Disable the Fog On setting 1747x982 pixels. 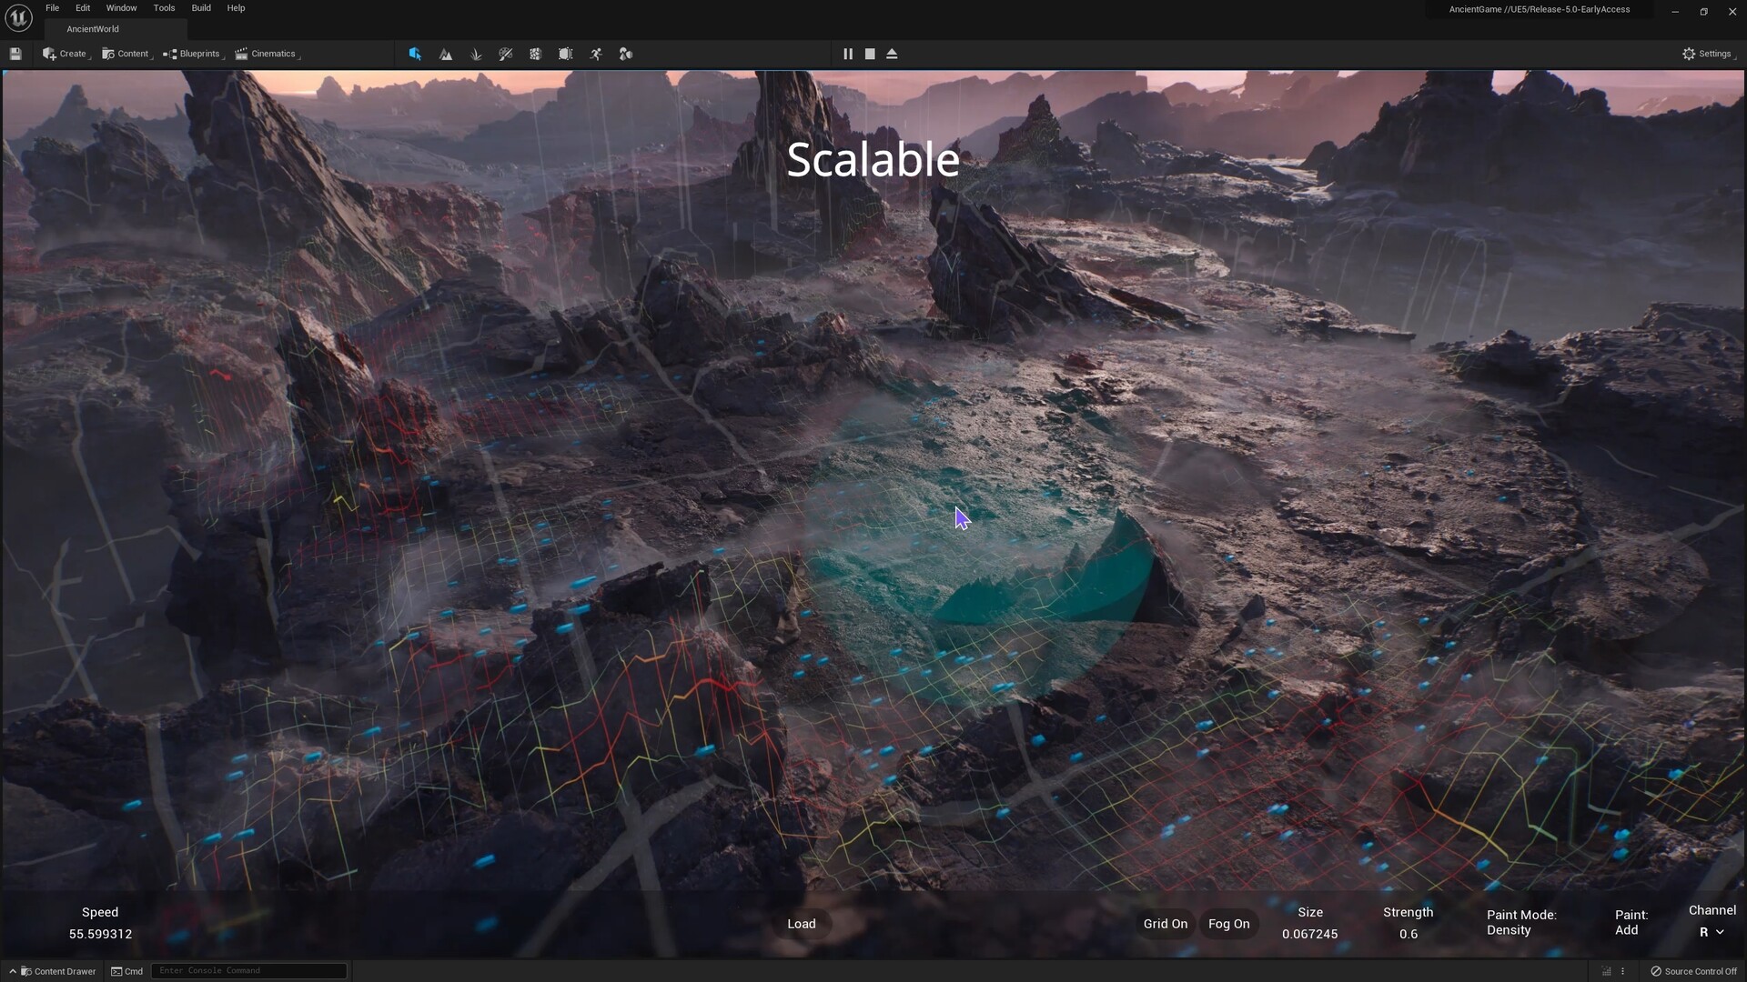pyautogui.click(x=1228, y=923)
